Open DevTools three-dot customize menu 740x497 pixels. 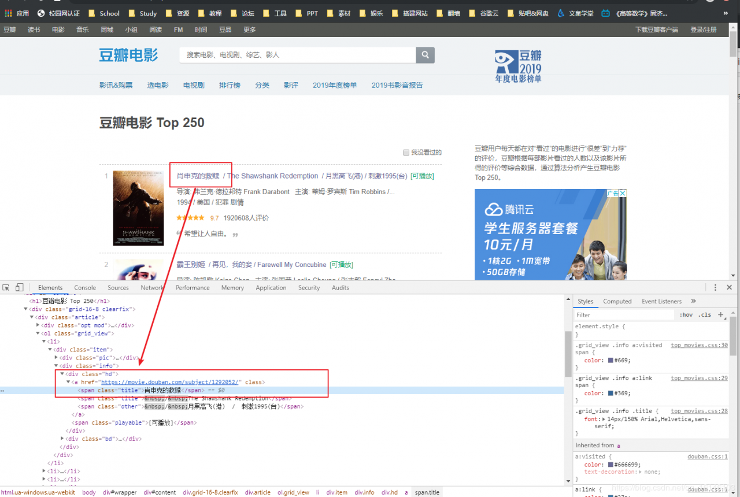(715, 287)
